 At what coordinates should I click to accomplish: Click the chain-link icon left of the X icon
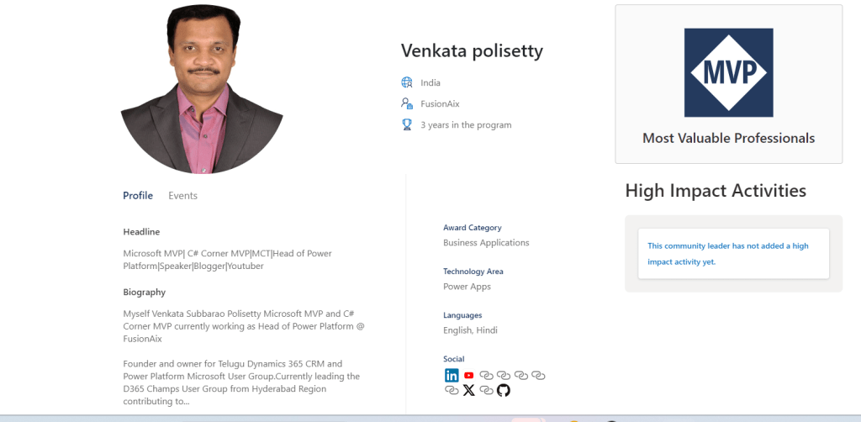(x=452, y=390)
